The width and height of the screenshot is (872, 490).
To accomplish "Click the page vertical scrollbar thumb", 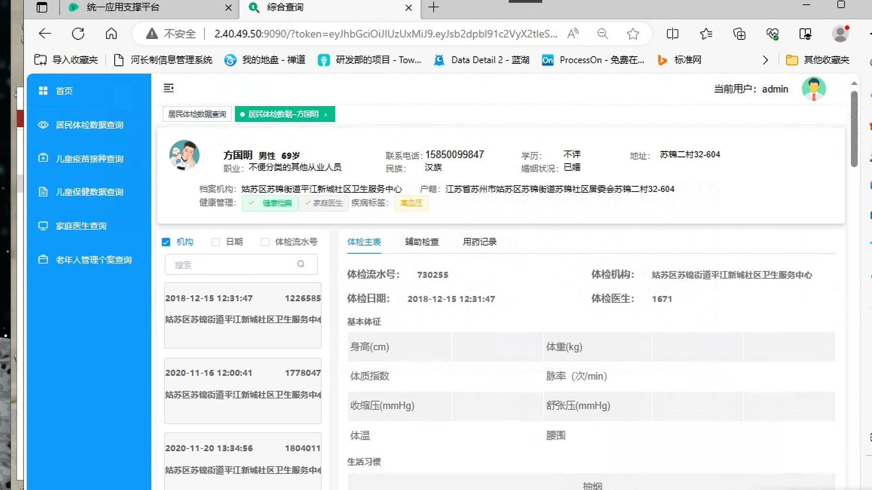I will pyautogui.click(x=854, y=129).
